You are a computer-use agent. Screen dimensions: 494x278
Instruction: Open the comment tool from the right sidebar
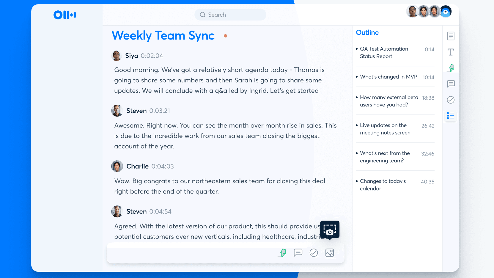[451, 84]
